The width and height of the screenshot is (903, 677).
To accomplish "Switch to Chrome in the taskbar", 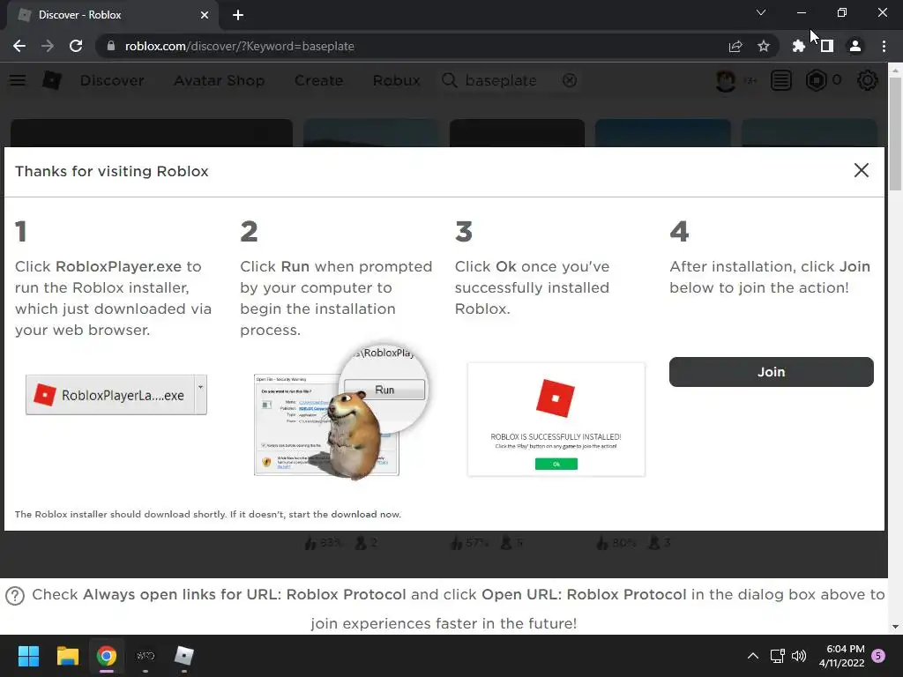I will (107, 656).
